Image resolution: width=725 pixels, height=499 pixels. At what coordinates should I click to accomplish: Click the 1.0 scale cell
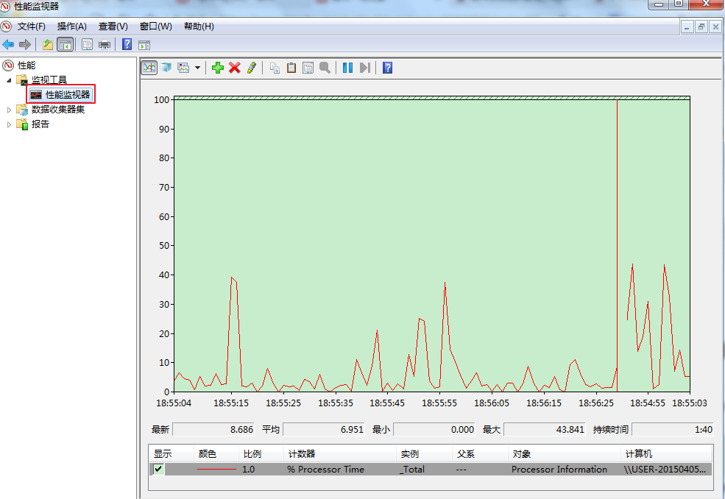[248, 470]
